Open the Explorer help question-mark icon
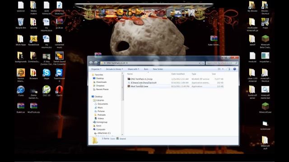The width and height of the screenshot is (289, 162). (x=234, y=69)
